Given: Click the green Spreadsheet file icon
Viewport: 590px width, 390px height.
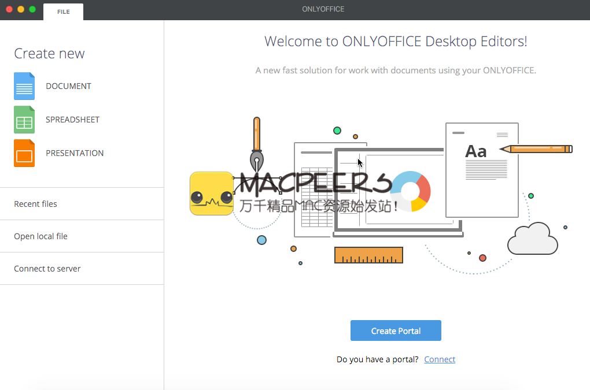Looking at the screenshot, I should [x=24, y=120].
